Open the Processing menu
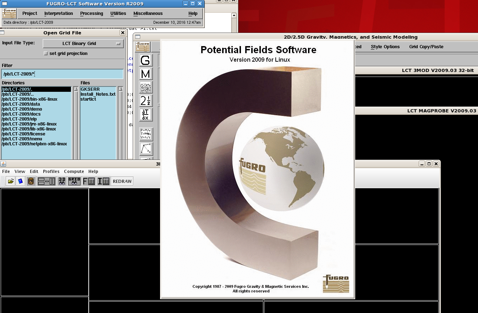Viewport: 478px width, 313px height. (x=92, y=13)
